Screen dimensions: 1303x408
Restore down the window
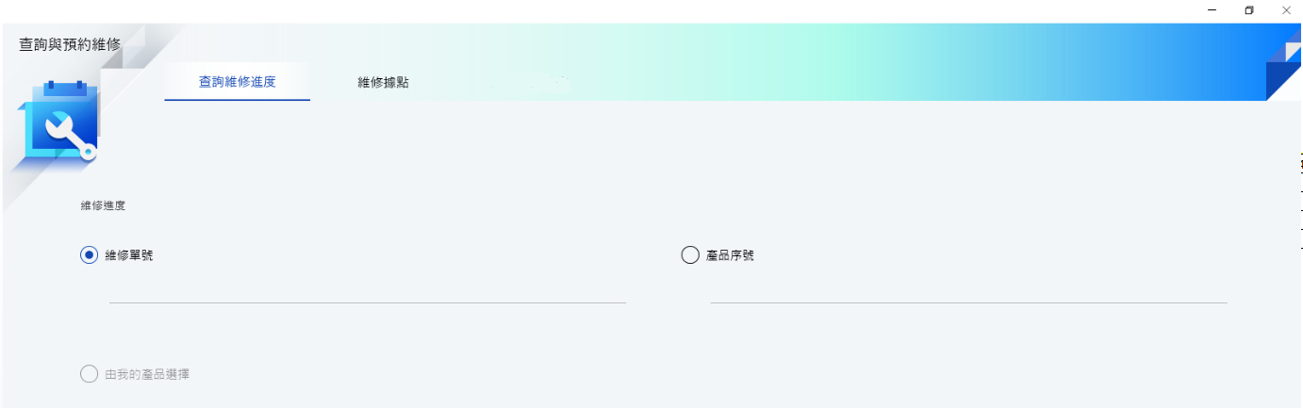[1249, 9]
